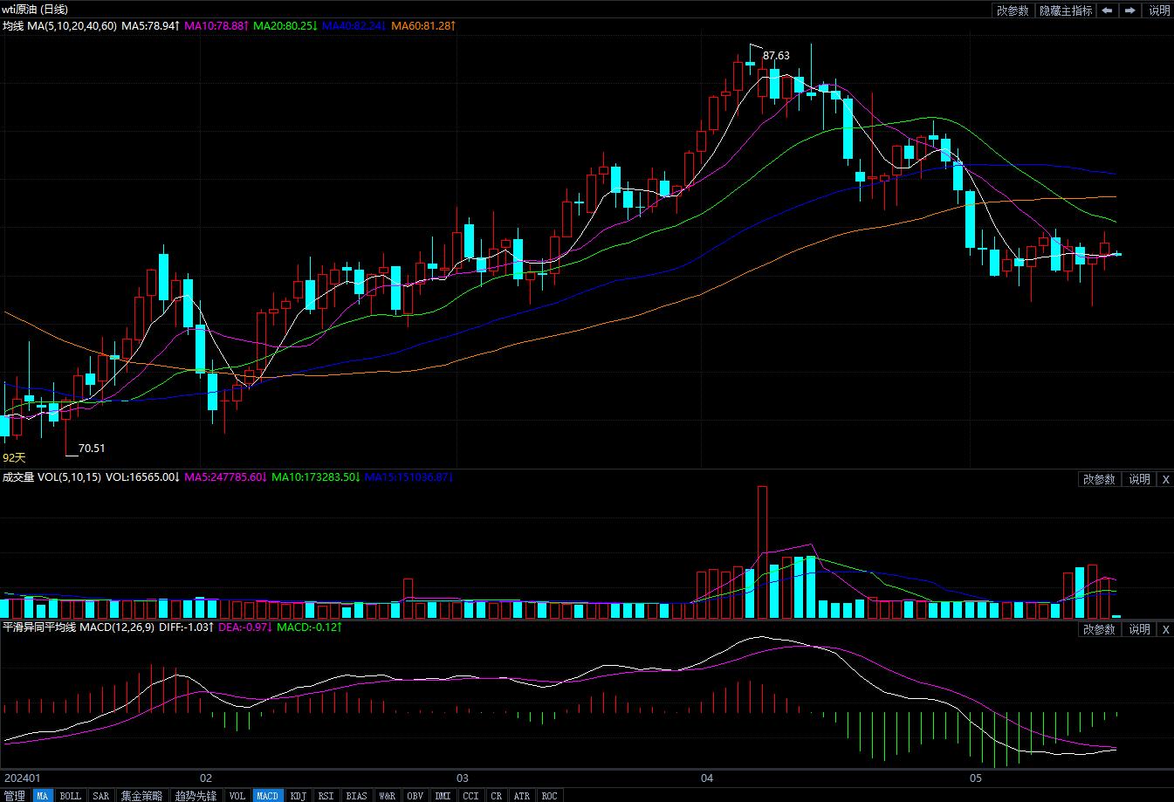Viewport: 1174px width, 802px height.
Task: Switch to the SAR indicator tab
Action: pyautogui.click(x=101, y=796)
